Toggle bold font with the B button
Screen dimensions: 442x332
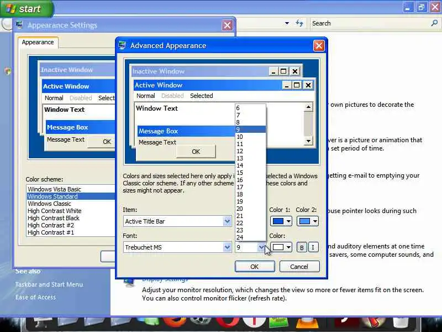click(302, 247)
